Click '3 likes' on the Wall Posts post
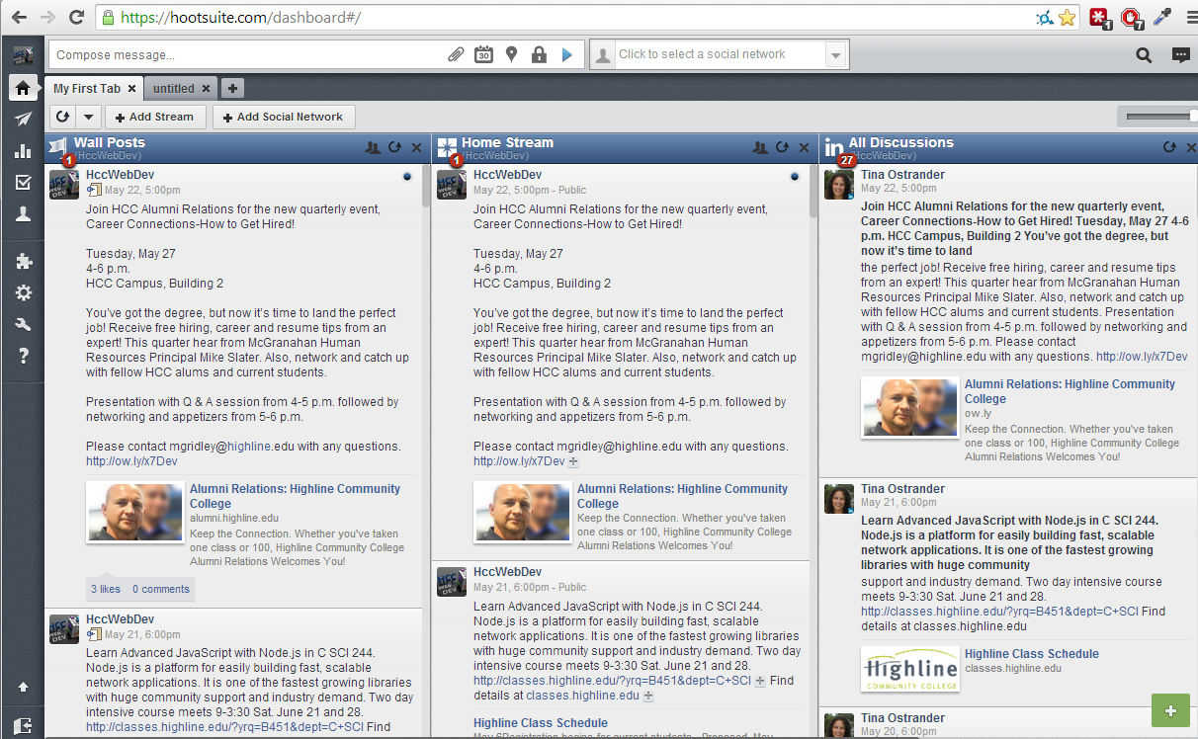This screenshot has height=739, width=1198. tap(106, 589)
